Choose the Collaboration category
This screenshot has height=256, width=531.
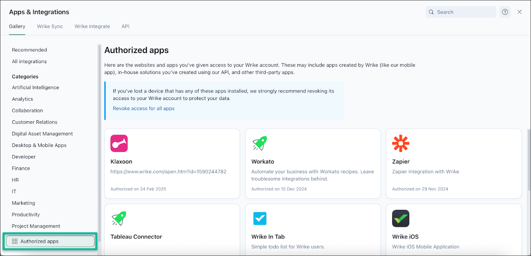click(x=28, y=111)
